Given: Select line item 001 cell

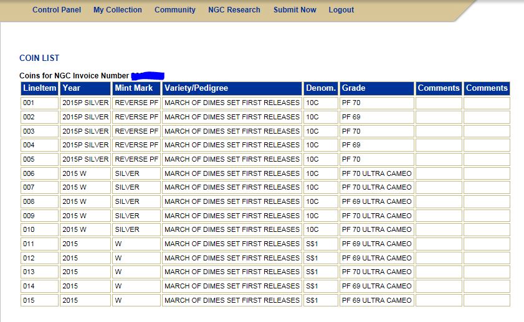Looking at the screenshot, I should click(39, 103).
